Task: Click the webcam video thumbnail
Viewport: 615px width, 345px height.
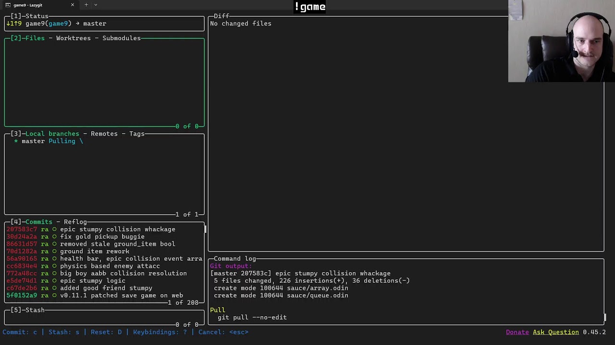Action: click(x=561, y=41)
